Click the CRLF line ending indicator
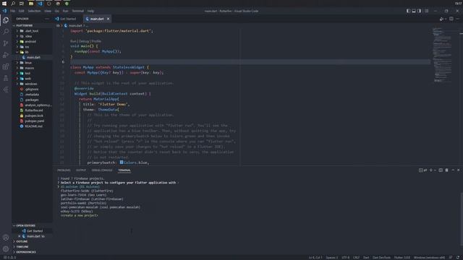This screenshot has width=463, height=260. point(356,257)
